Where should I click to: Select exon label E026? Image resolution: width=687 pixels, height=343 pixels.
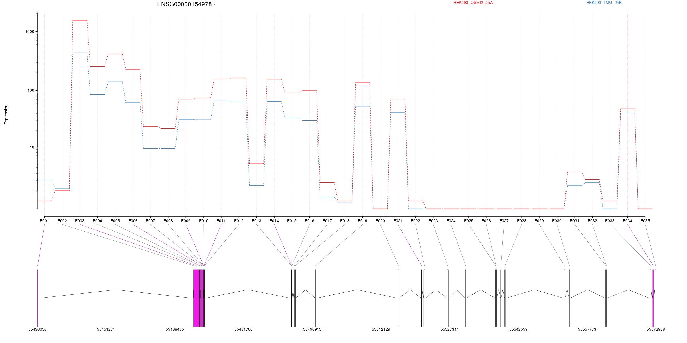click(x=486, y=221)
